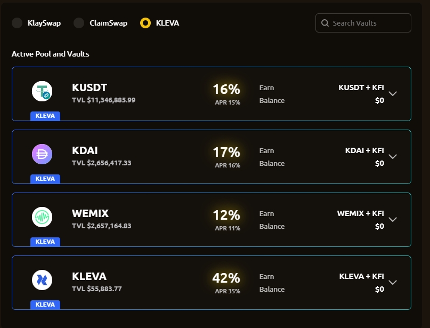Open the WEMIX vault name
This screenshot has height=328, width=430.
[90, 214]
